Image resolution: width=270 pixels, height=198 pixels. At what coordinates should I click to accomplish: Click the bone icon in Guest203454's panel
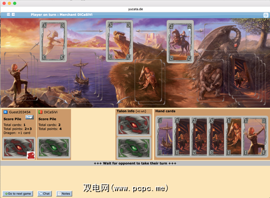click(x=30, y=118)
